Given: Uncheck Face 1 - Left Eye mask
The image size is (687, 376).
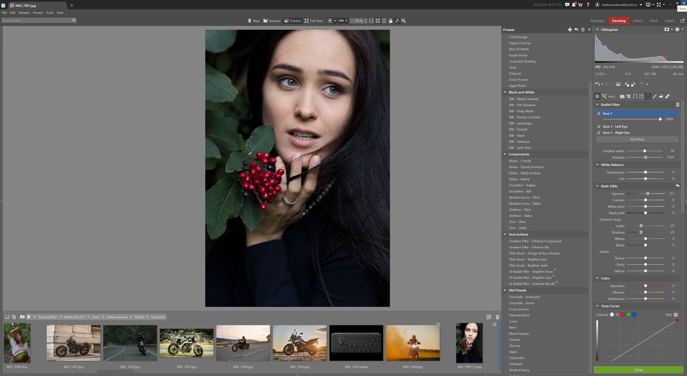Looking at the screenshot, I should click(599, 126).
